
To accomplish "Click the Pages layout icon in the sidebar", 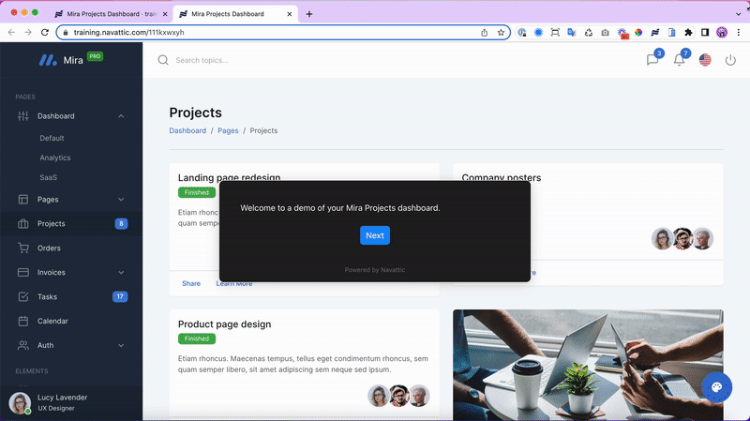I will pyautogui.click(x=22, y=200).
